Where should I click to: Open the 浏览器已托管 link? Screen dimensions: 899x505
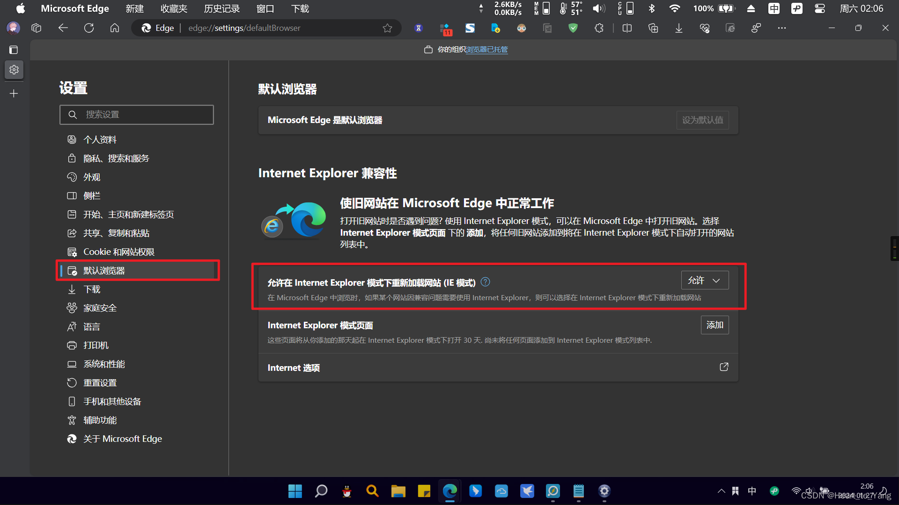click(486, 50)
